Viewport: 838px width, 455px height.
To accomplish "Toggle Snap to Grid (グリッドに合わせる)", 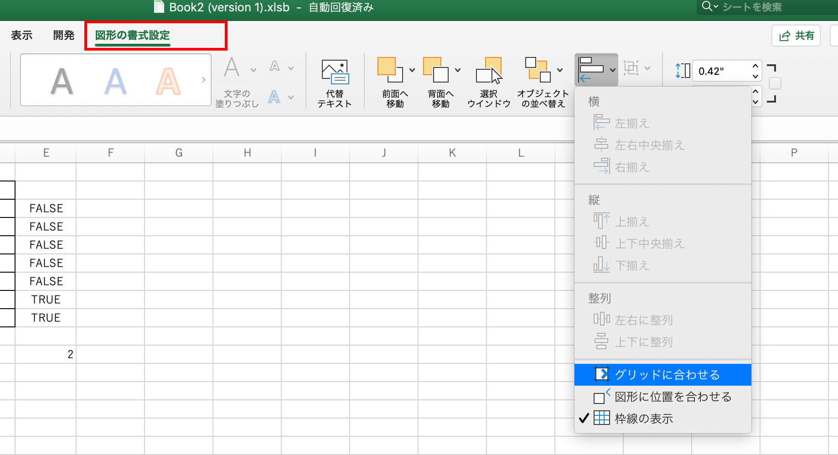I will click(663, 375).
